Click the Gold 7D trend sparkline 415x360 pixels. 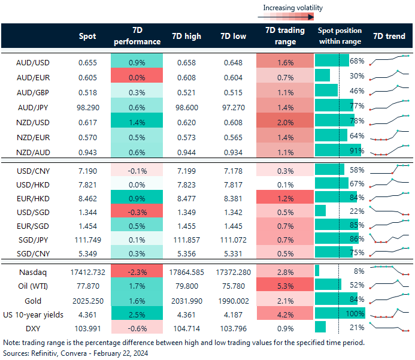pyautogui.click(x=389, y=299)
